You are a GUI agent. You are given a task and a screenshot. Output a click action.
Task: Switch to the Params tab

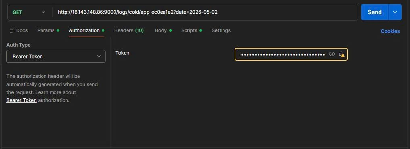[48, 30]
